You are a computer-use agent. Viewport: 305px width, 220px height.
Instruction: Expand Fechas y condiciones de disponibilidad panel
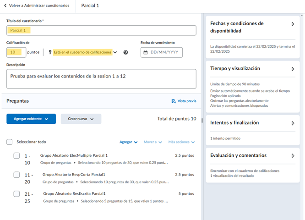[x=293, y=24]
